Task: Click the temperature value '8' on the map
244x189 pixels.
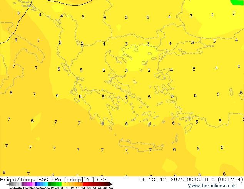Action: (x=11, y=93)
